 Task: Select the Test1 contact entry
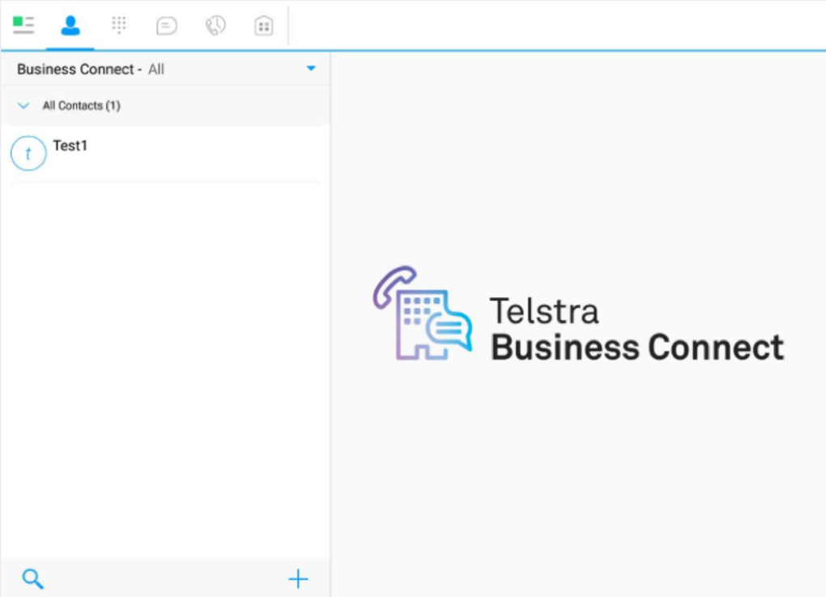point(71,147)
